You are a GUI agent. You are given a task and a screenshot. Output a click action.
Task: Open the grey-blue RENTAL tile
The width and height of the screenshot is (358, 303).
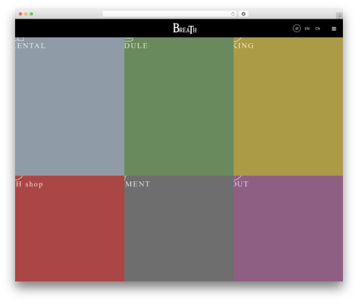click(x=69, y=106)
